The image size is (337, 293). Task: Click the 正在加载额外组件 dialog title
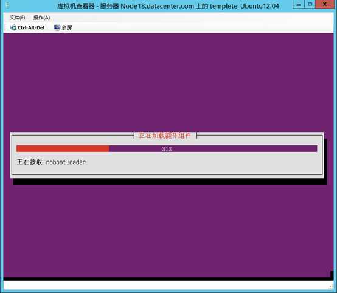[x=165, y=136]
